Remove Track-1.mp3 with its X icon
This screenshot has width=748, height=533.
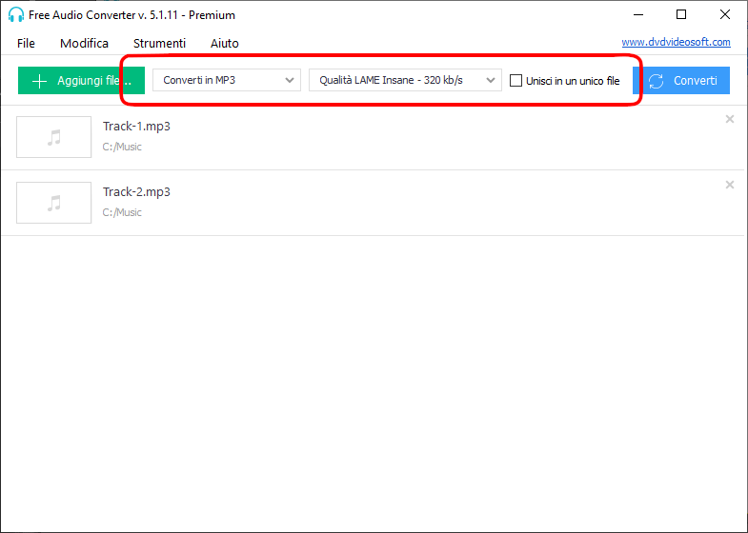729,119
